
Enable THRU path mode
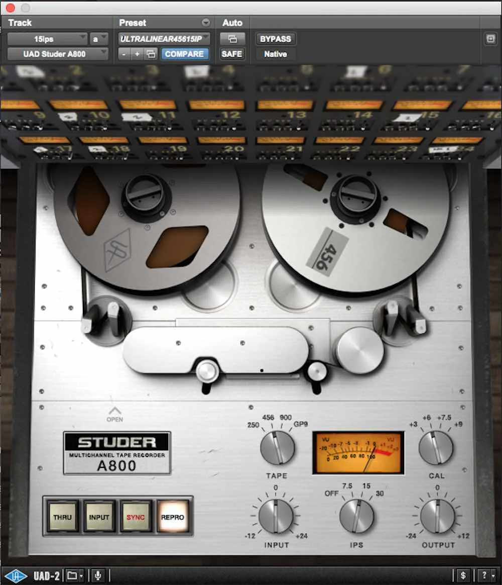pos(62,517)
